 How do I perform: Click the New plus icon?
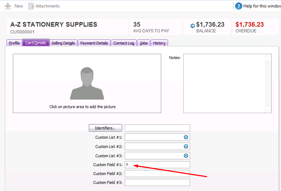8,6
